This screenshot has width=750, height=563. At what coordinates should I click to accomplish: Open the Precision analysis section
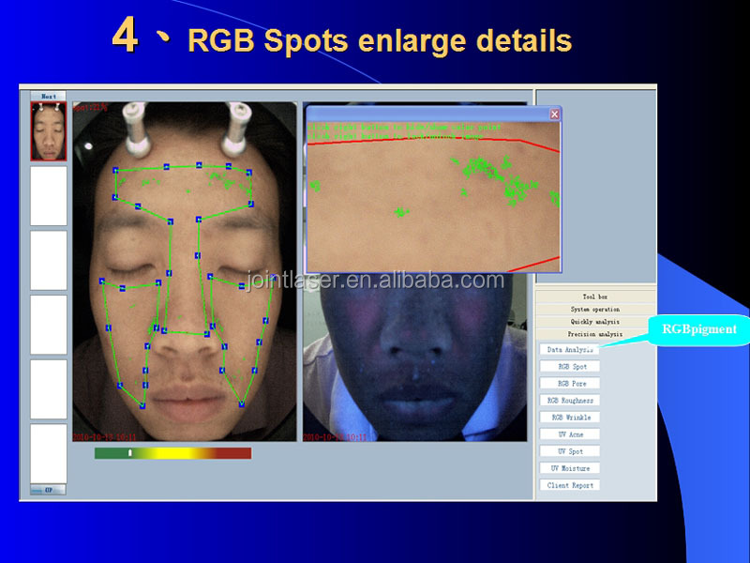click(x=595, y=334)
